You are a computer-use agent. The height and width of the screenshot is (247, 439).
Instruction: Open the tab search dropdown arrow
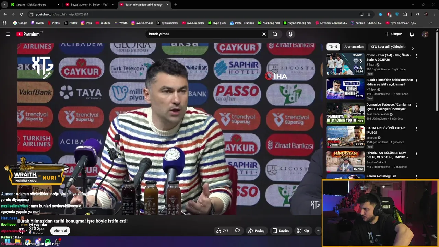pos(4,5)
